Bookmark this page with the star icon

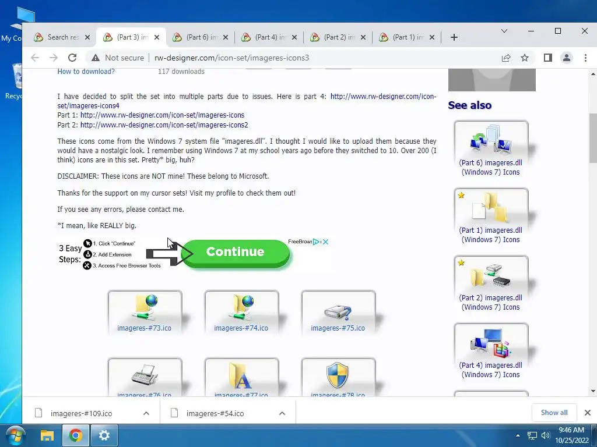(x=525, y=58)
